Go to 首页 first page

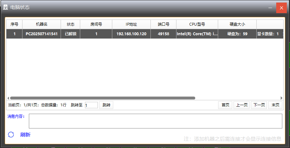click(225, 105)
